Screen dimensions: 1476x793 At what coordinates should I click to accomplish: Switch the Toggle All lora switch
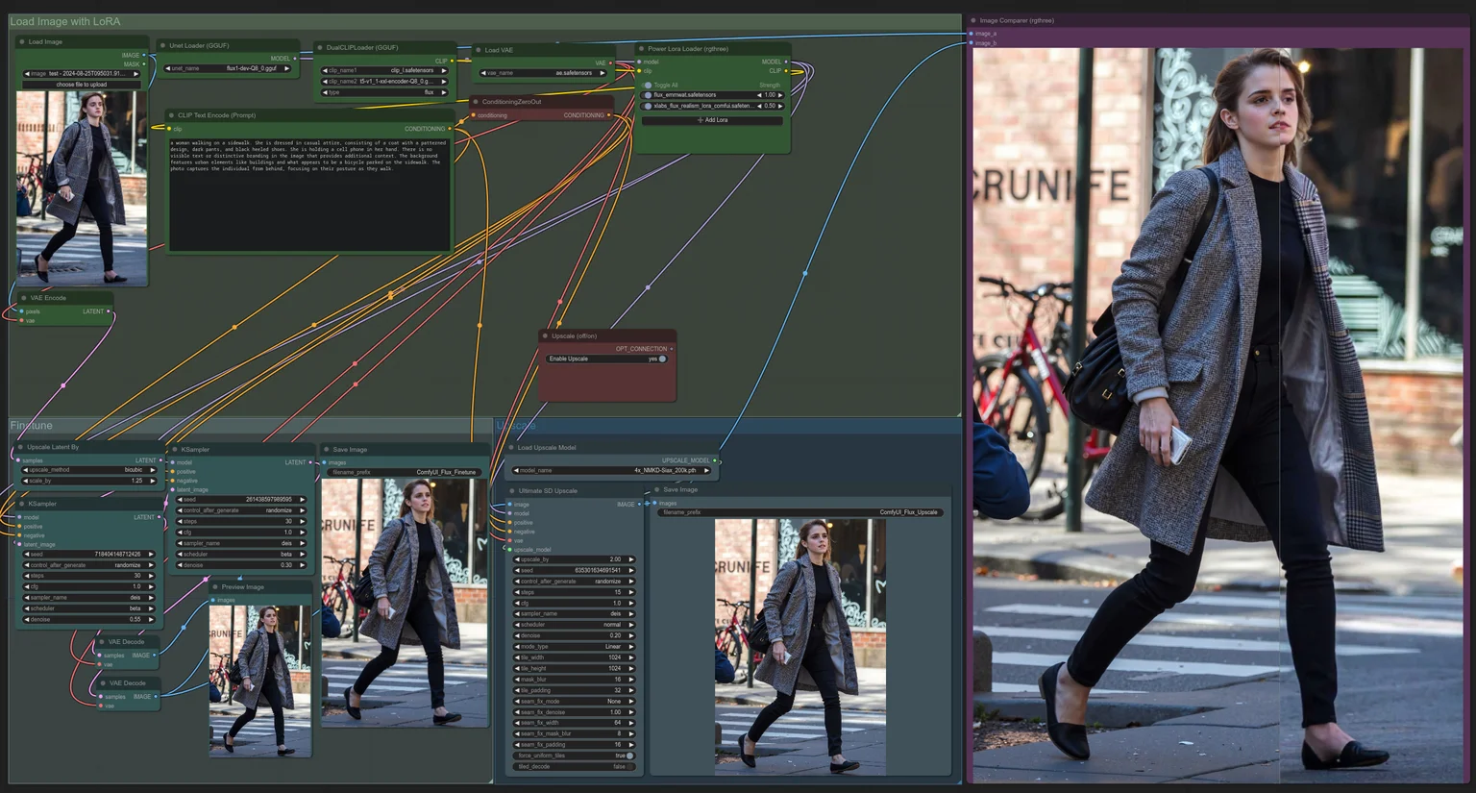point(648,86)
